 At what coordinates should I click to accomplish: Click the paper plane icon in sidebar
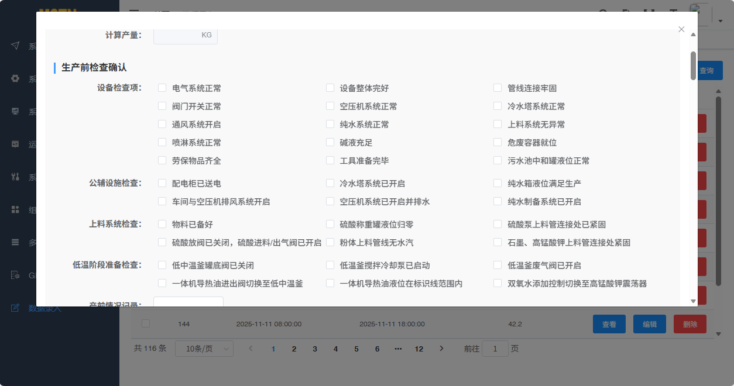[15, 46]
